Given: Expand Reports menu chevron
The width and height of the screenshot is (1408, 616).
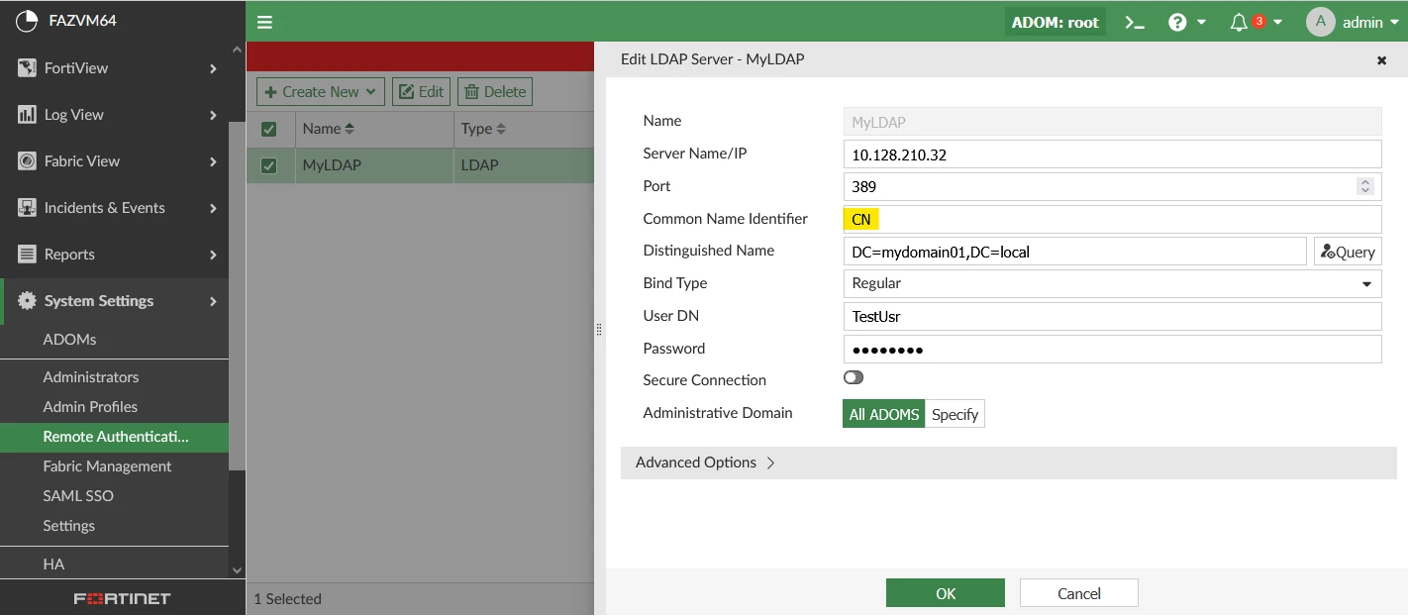Looking at the screenshot, I should click(x=213, y=255).
